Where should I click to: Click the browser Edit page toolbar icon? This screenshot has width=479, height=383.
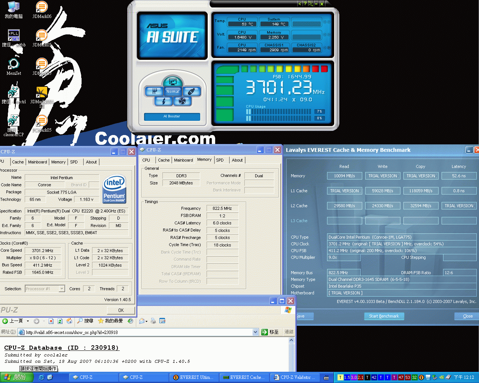(162, 321)
